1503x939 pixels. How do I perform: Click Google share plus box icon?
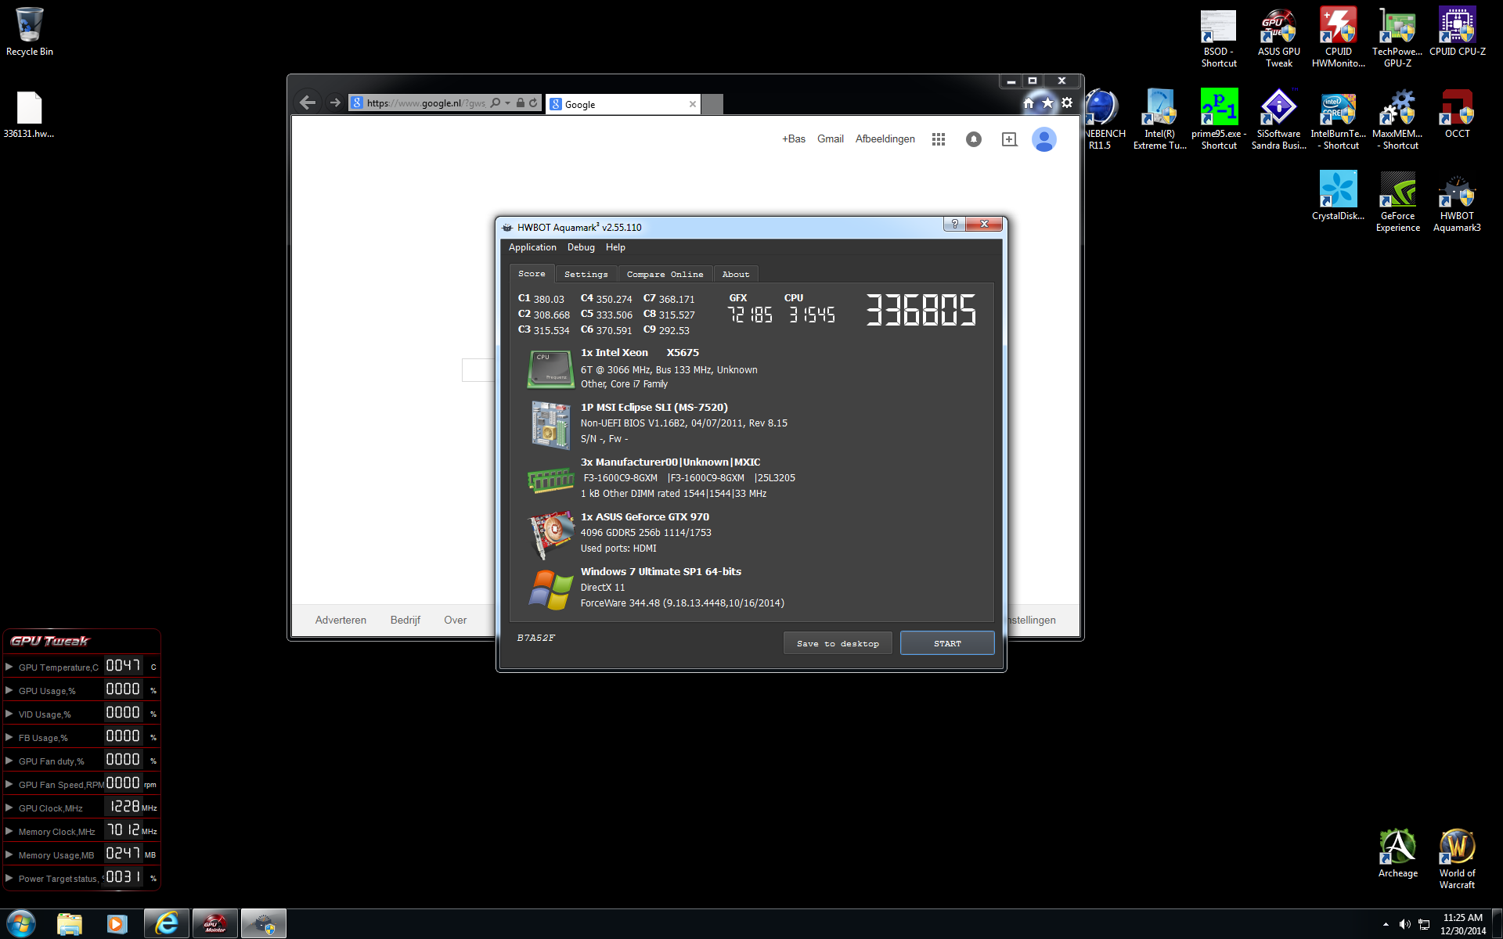tap(1009, 139)
